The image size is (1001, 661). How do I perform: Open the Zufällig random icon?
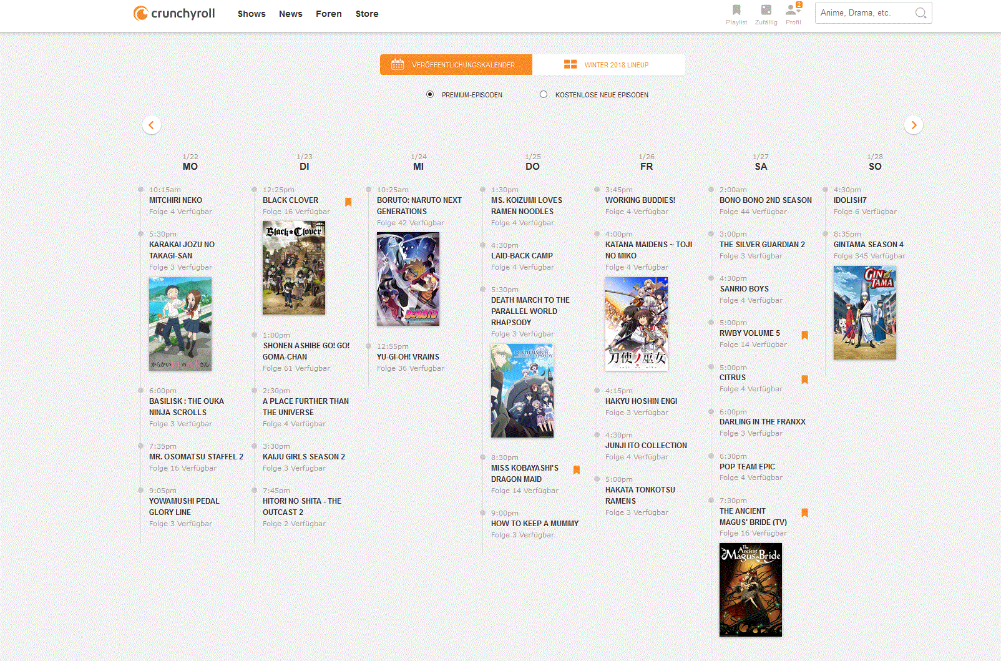coord(766,10)
